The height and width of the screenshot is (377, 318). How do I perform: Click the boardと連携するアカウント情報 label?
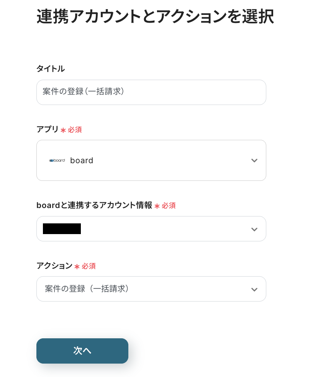94,205
